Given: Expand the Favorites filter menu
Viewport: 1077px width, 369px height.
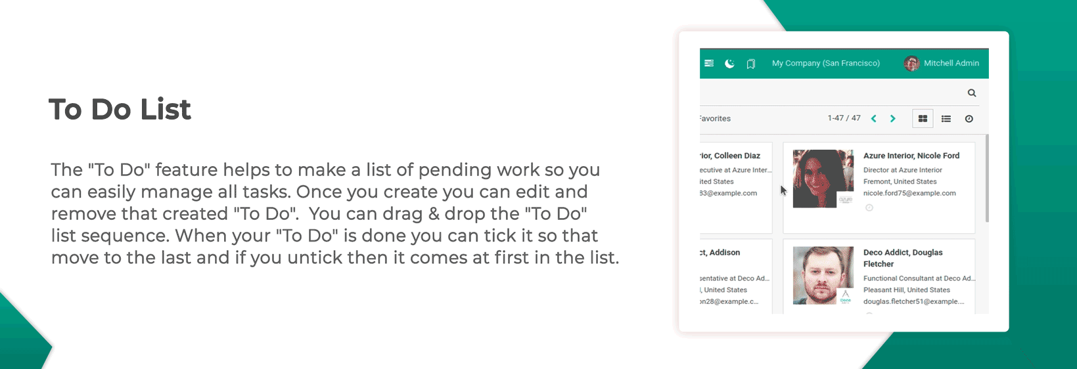Looking at the screenshot, I should [715, 119].
